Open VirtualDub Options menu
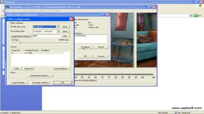204x114 pixels. (x=42, y=10)
